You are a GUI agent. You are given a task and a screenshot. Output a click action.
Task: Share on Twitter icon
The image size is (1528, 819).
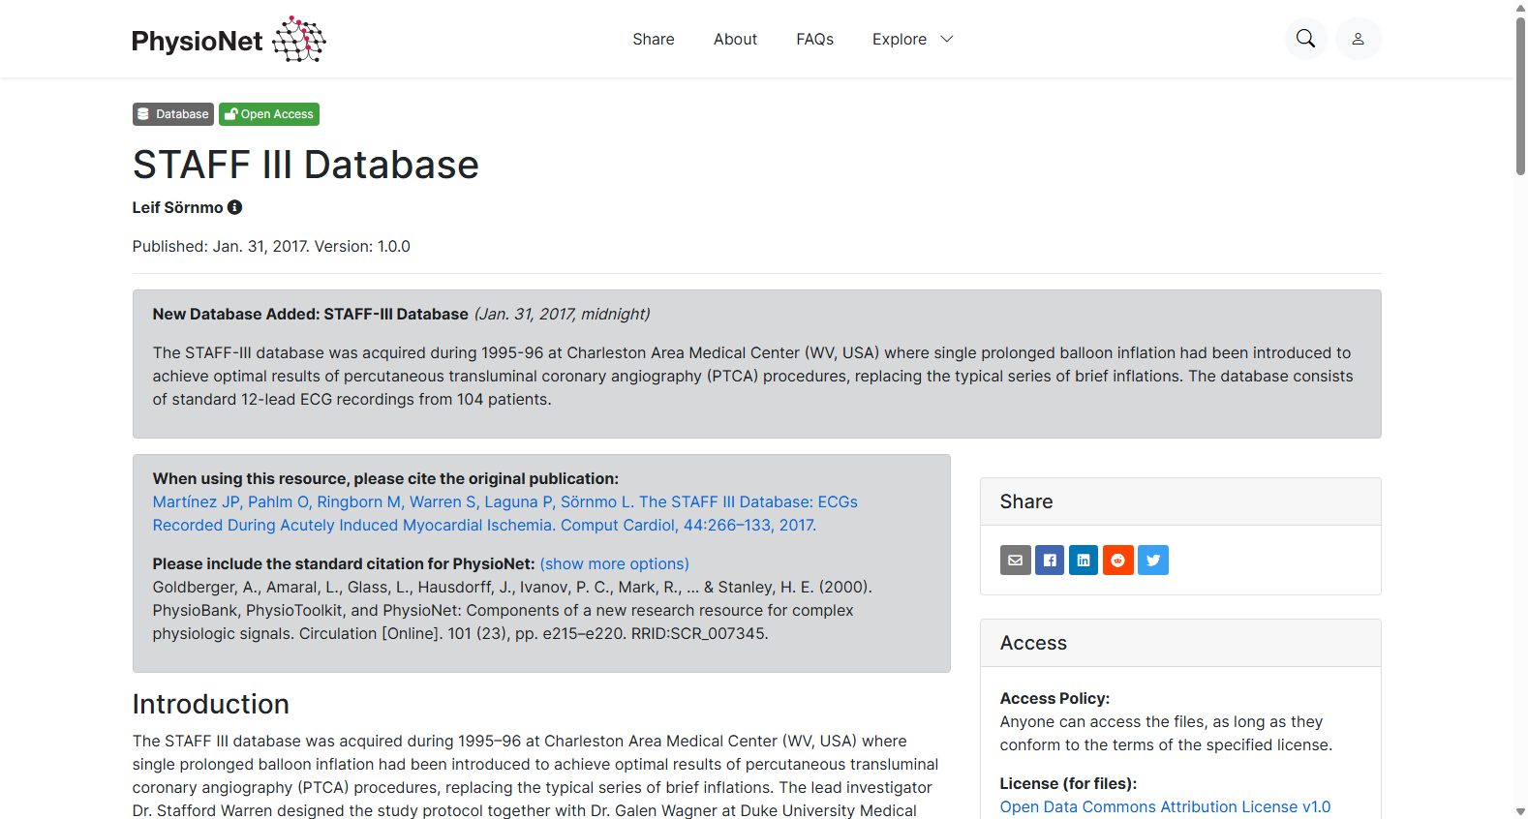point(1153,560)
